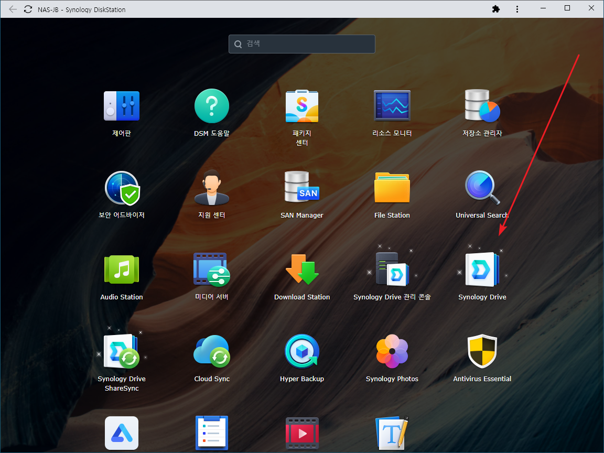Launch 보안 어드바이저 security advisor
The height and width of the screenshot is (453, 604).
pyautogui.click(x=123, y=188)
